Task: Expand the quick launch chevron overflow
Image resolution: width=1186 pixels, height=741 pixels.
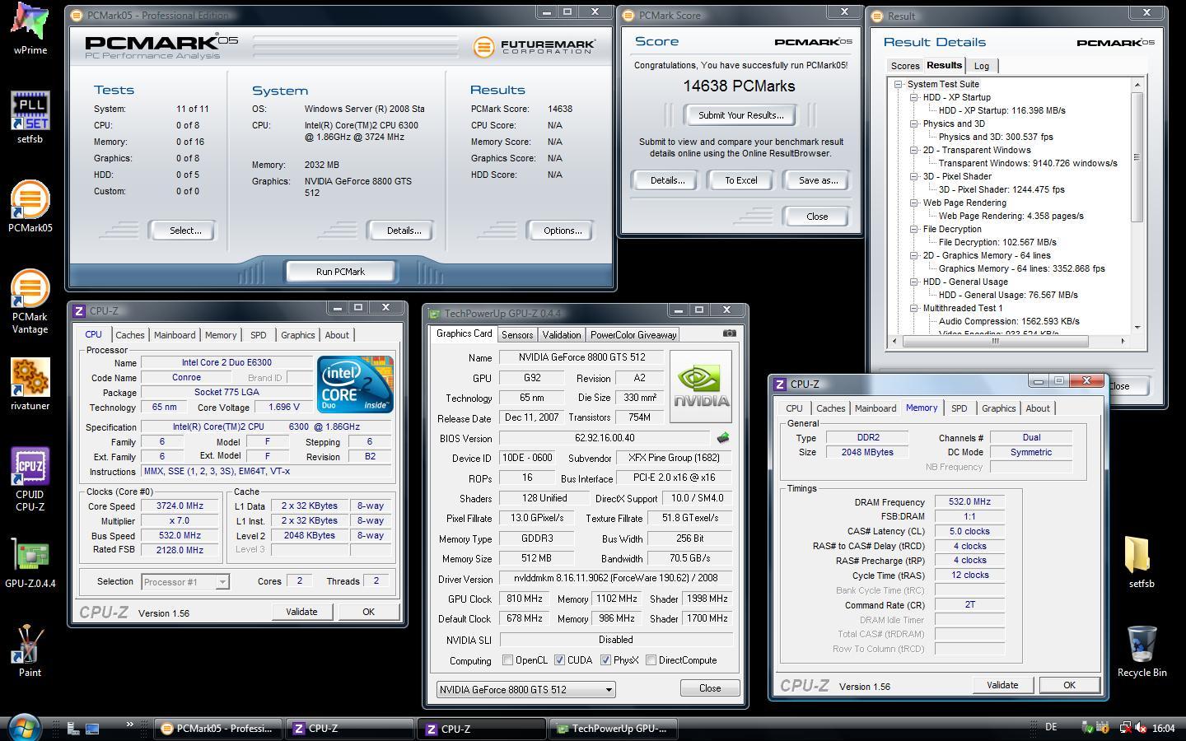Action: click(129, 725)
